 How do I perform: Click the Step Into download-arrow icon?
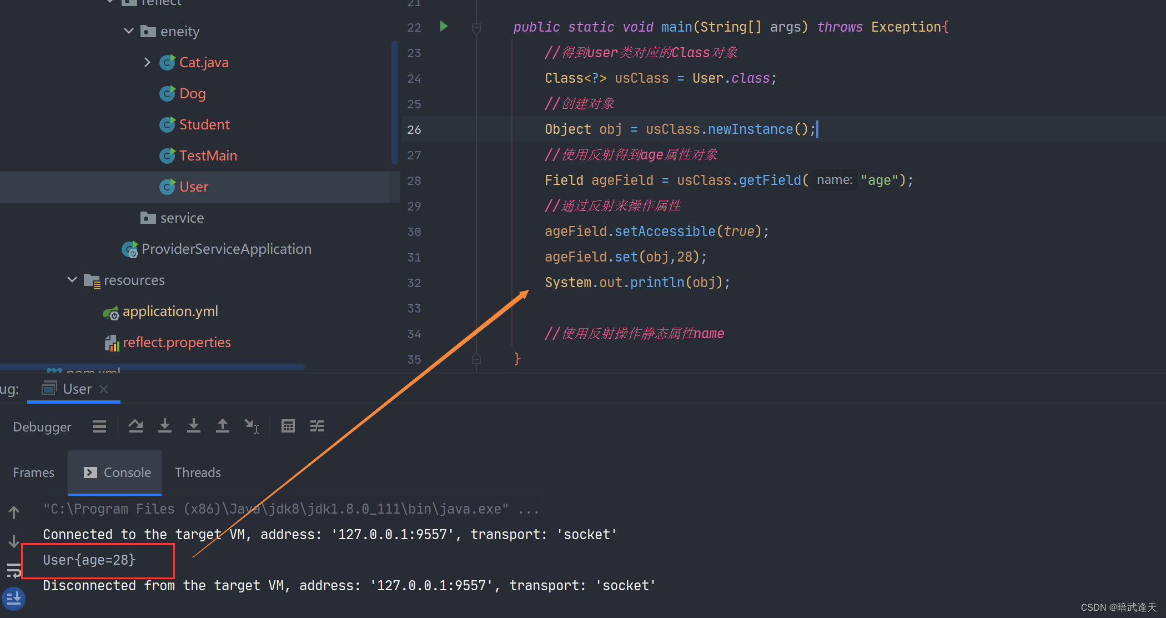tap(165, 426)
